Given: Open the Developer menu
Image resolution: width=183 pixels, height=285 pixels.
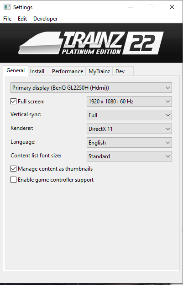Looking at the screenshot, I should pos(45,19).
